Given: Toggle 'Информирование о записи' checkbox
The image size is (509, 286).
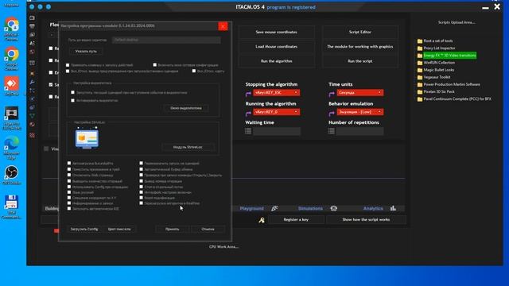Looking at the screenshot, I should 69,203.
